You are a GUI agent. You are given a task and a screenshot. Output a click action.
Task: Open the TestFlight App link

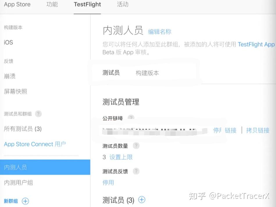(x=256, y=44)
